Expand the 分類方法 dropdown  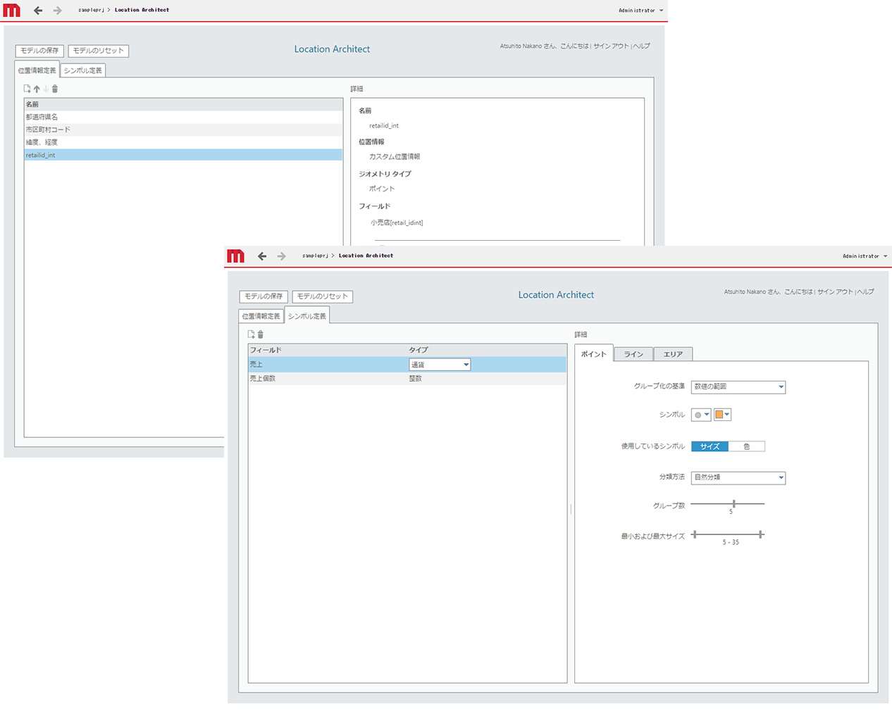pyautogui.click(x=738, y=477)
